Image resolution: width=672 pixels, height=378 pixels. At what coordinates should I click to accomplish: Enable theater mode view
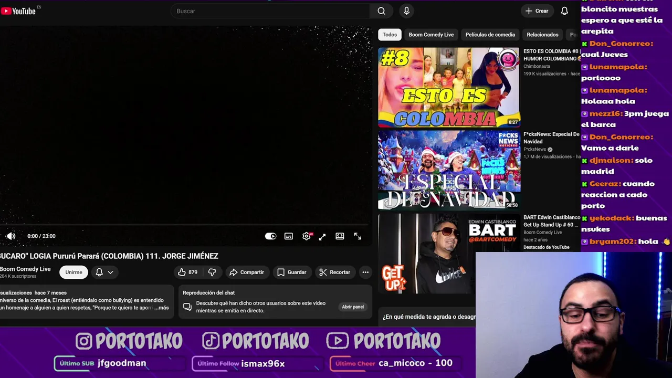pos(340,236)
